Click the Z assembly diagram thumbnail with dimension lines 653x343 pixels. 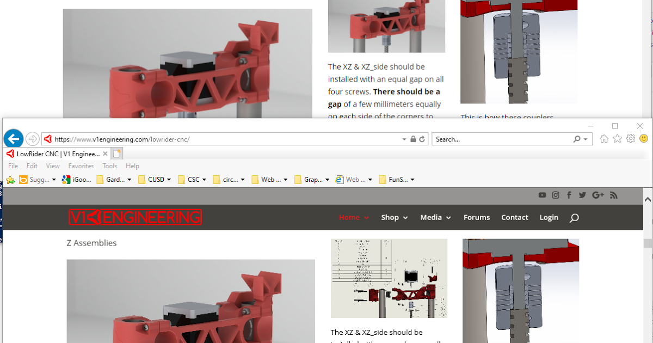(389, 278)
